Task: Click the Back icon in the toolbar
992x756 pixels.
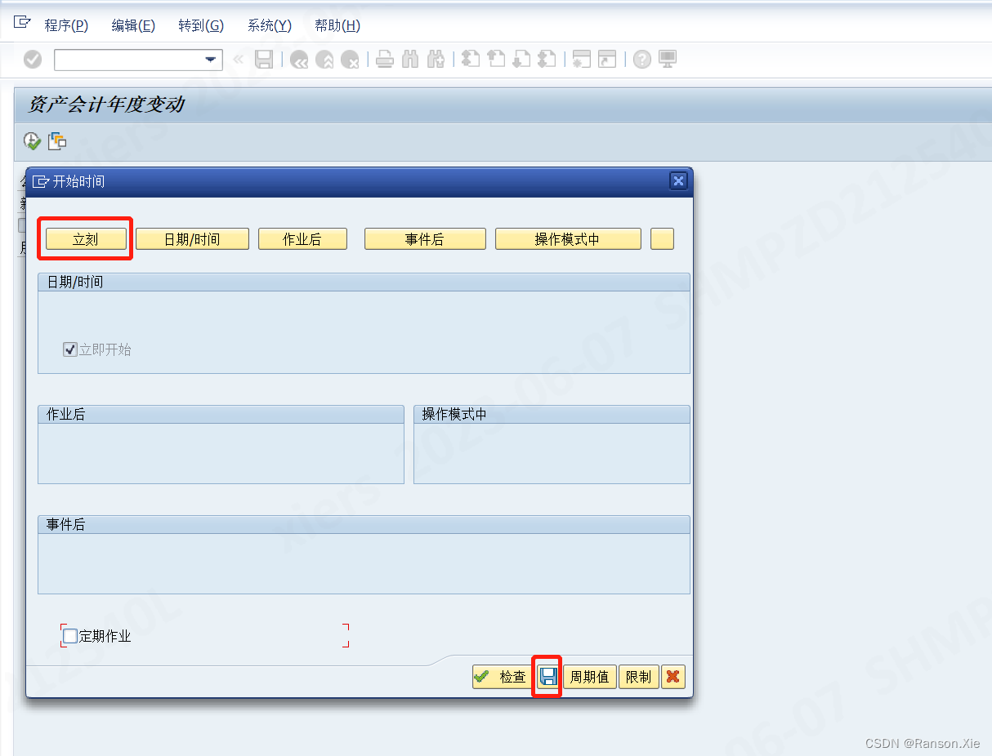Action: (299, 59)
